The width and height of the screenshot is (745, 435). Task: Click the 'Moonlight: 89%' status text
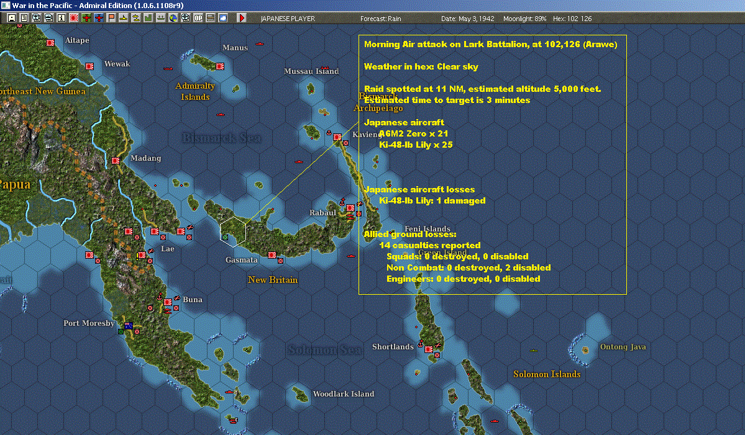point(524,19)
